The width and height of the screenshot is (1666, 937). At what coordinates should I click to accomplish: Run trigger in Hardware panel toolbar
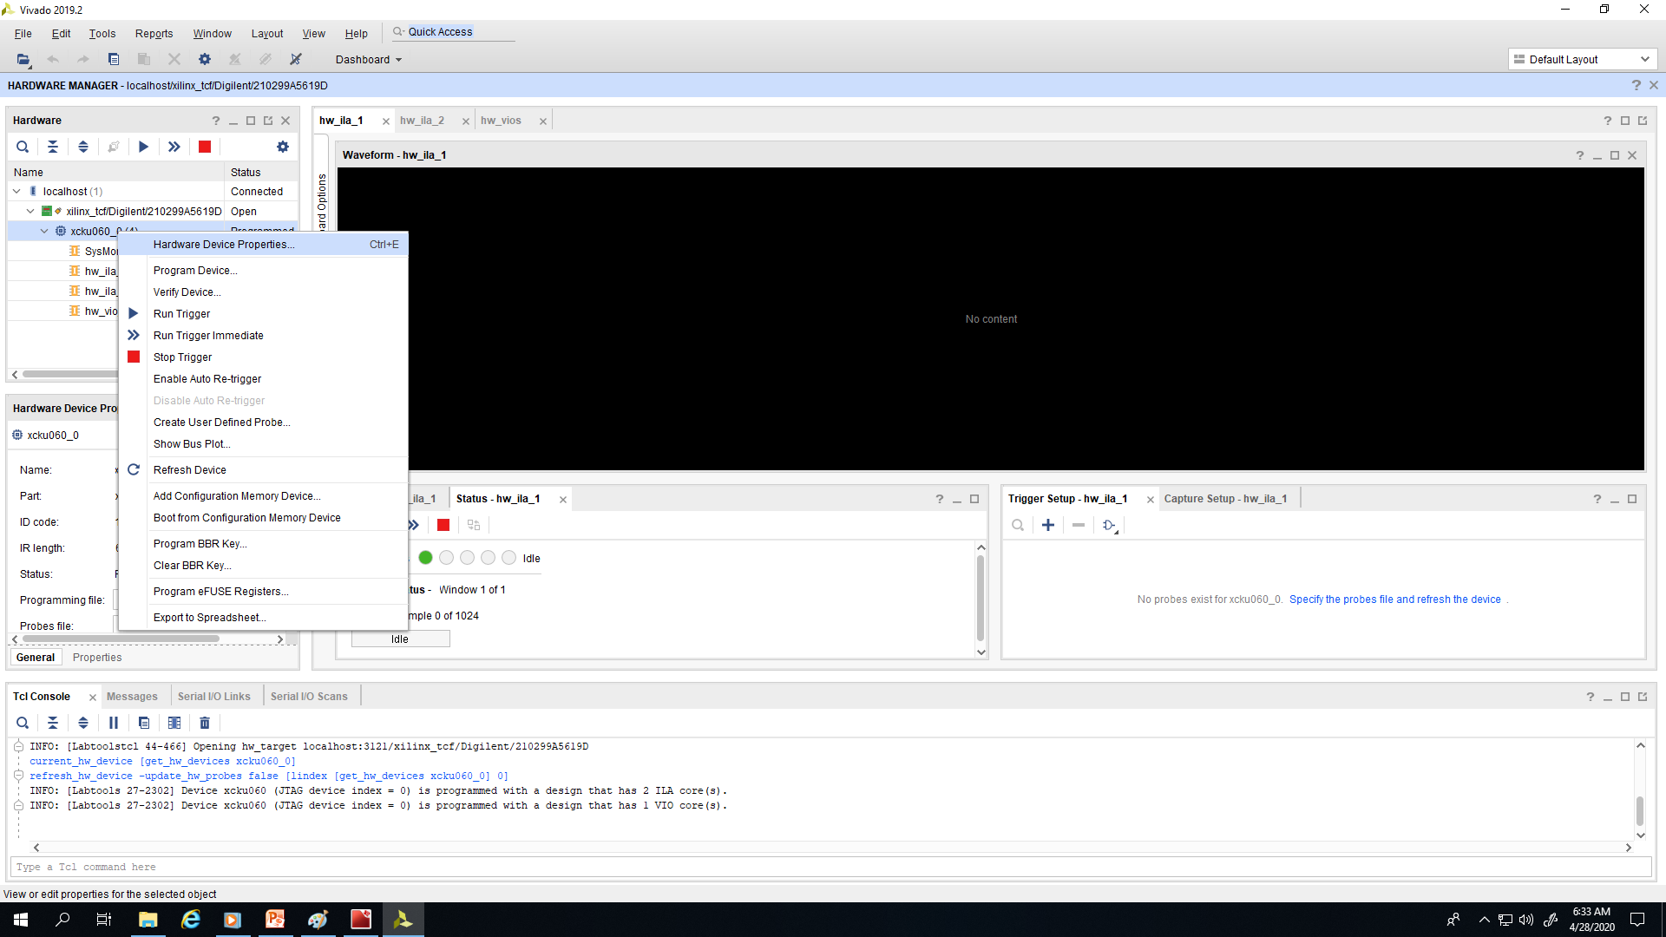pos(144,147)
